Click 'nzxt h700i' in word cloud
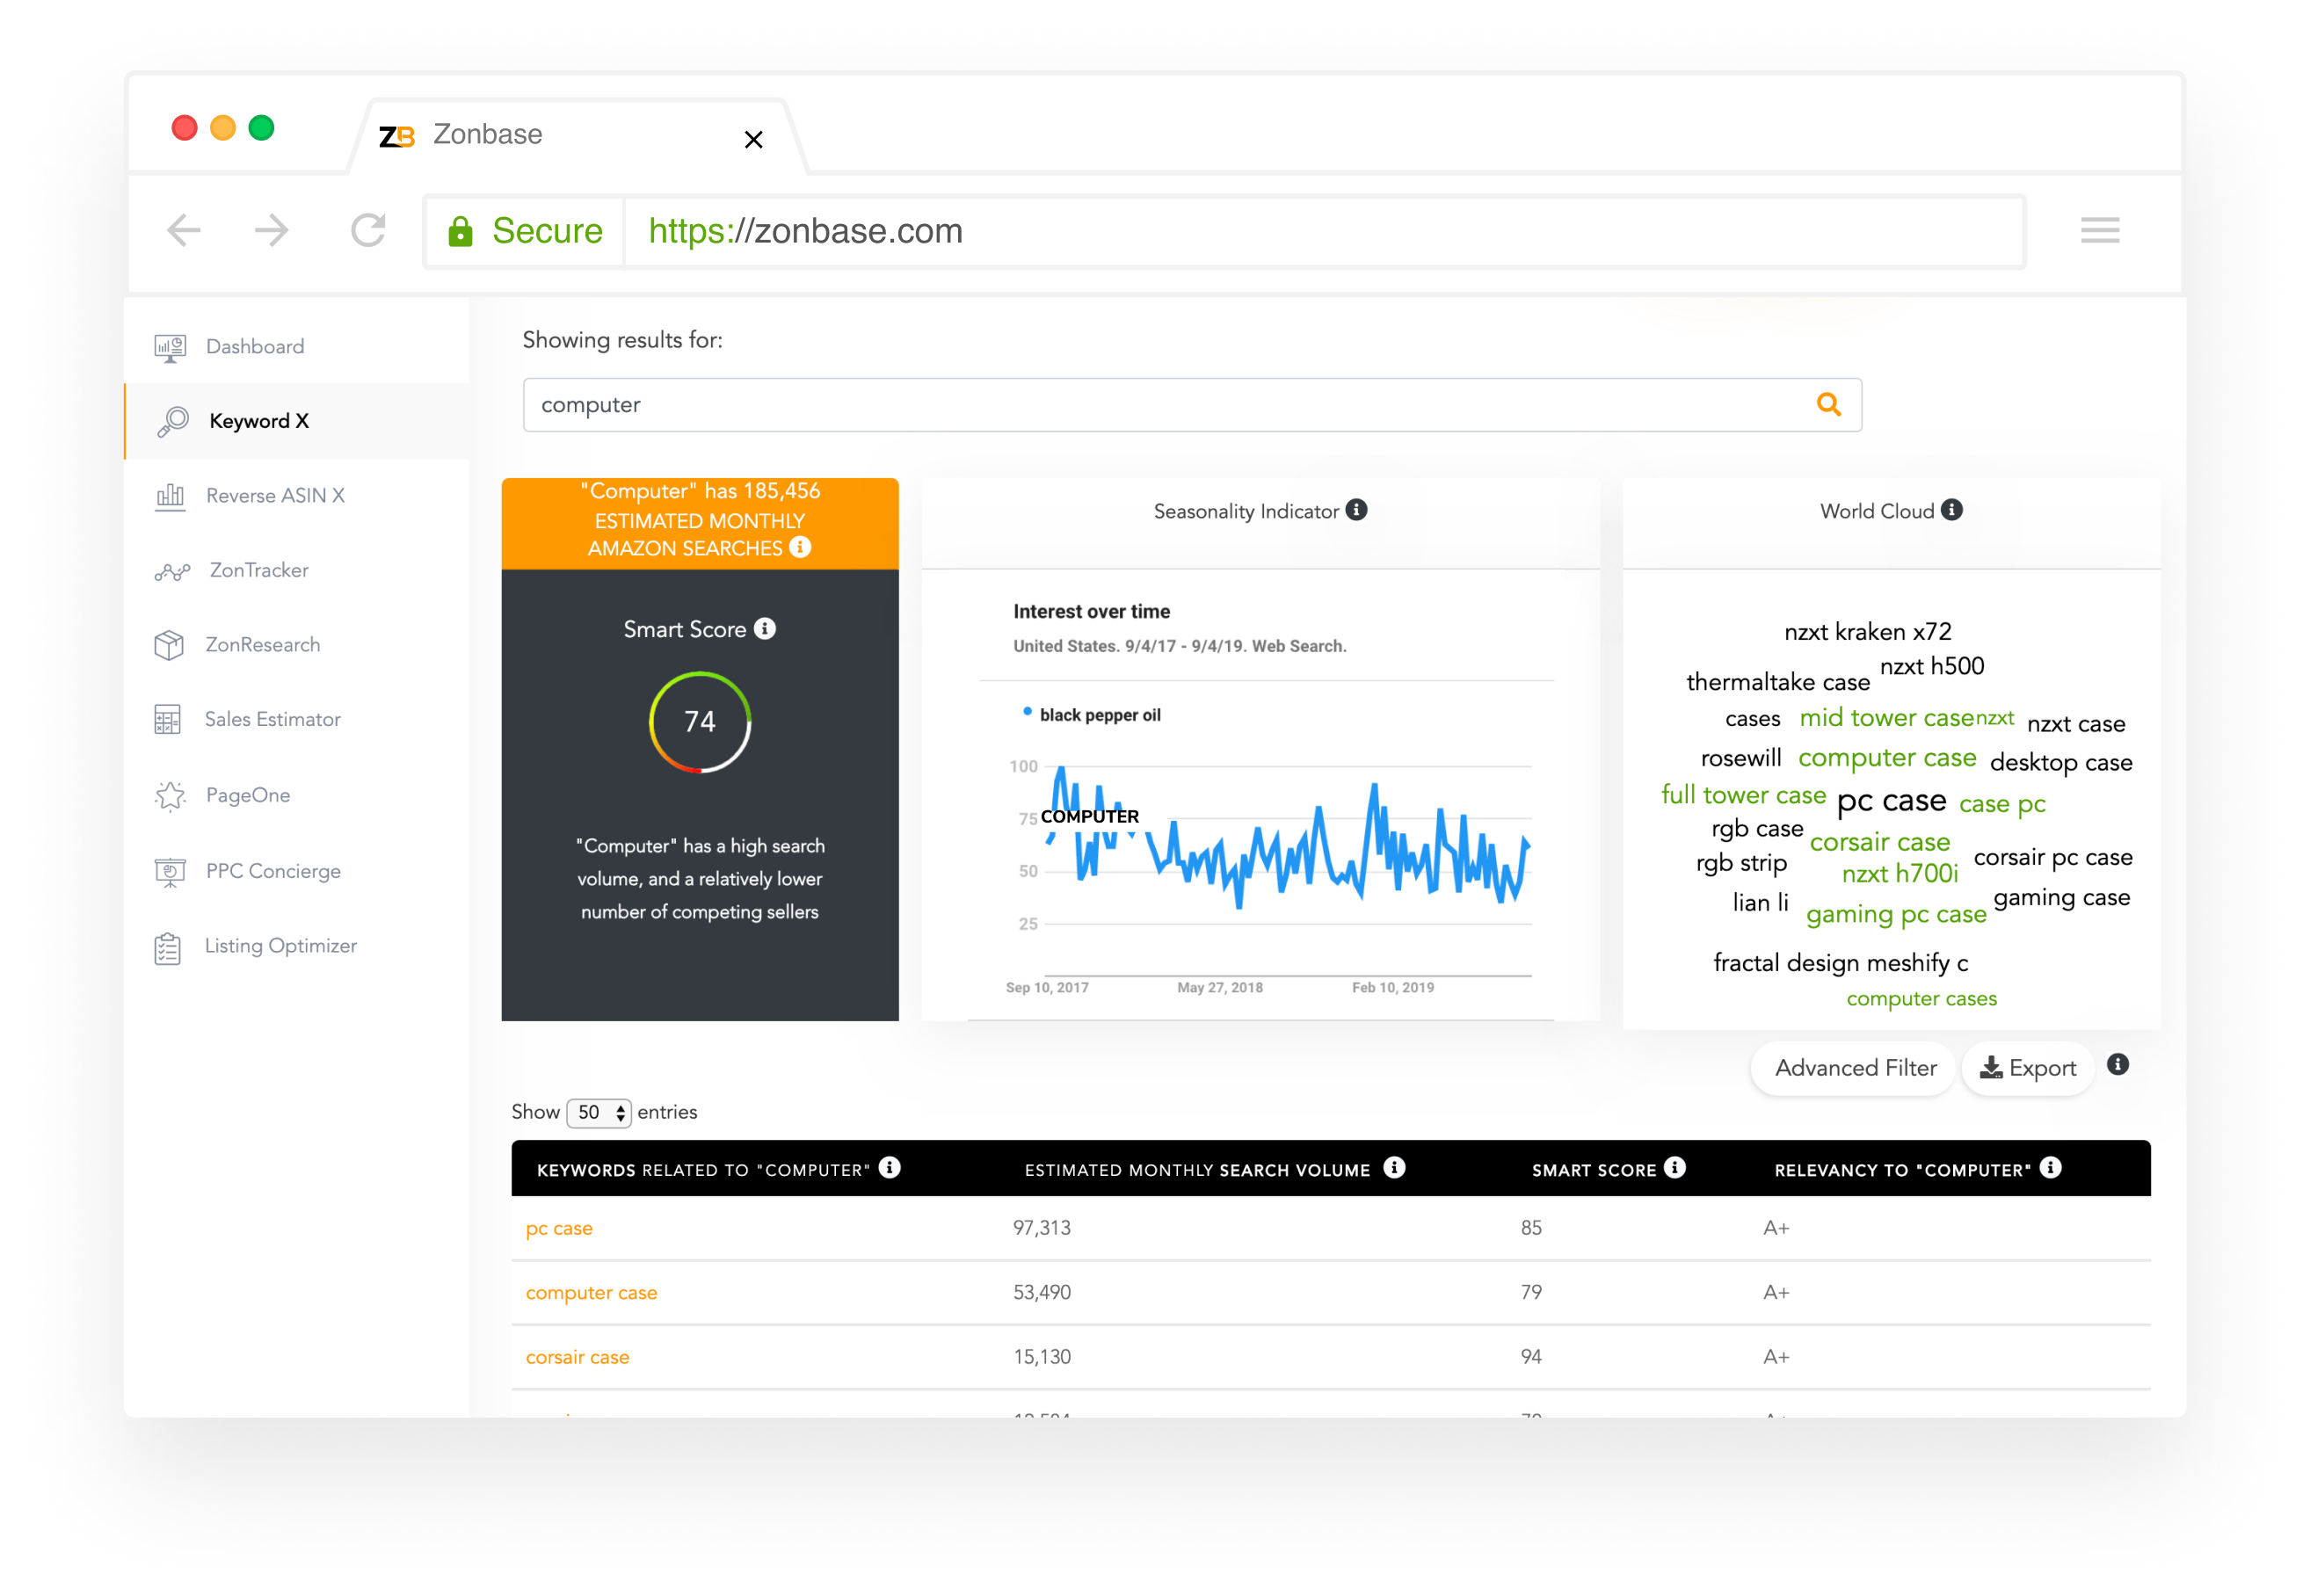The width and height of the screenshot is (2310, 1596). [x=1900, y=874]
